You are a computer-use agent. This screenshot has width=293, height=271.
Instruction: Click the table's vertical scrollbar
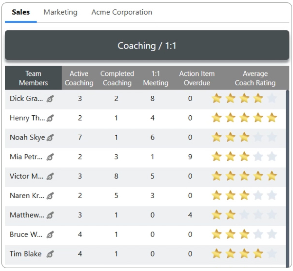pos(287,175)
